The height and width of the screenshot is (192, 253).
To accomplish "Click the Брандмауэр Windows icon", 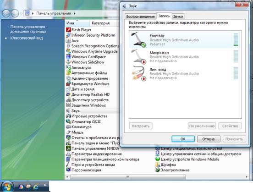I will [68, 83].
